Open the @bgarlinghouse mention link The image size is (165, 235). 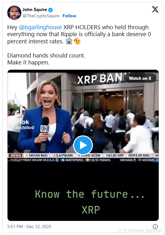pos(40,27)
